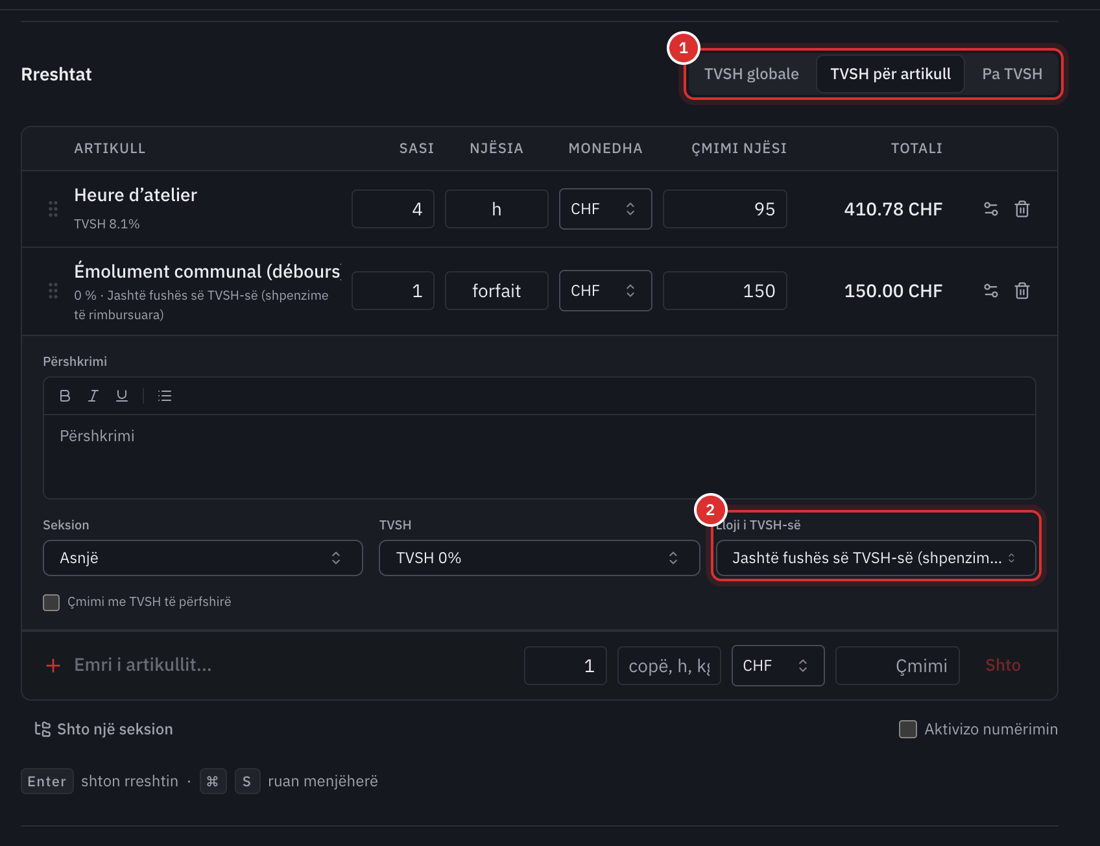Enable Aktivizo numërimin checkbox

(908, 729)
